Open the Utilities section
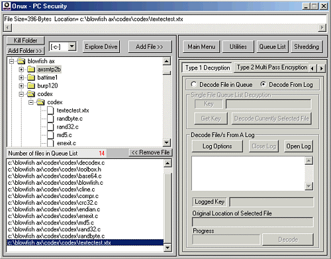 [238, 47]
